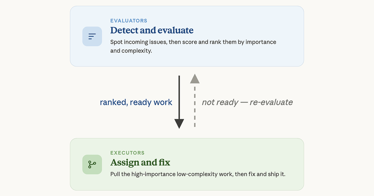Screen dimensions: 374x196
Task: Click the word 're-evaluate' in the italic label
Action: [271, 102]
